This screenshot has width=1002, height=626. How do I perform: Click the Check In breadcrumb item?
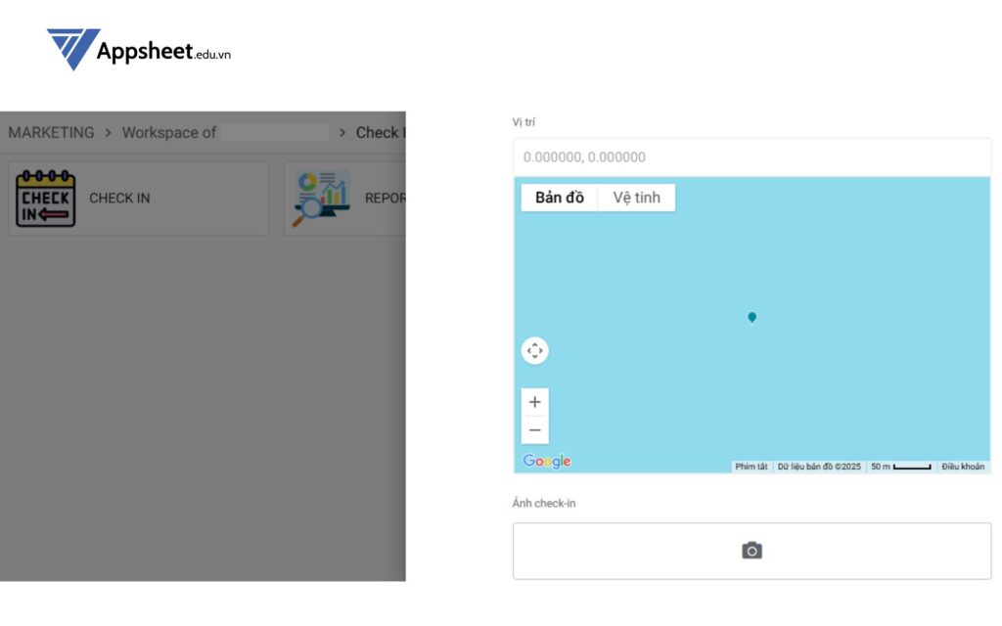pos(380,133)
